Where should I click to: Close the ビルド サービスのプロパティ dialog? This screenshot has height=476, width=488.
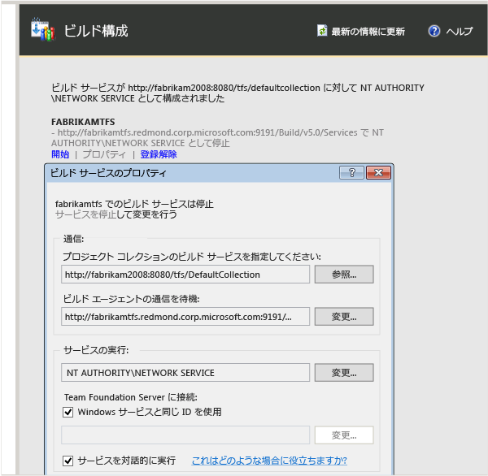378,172
